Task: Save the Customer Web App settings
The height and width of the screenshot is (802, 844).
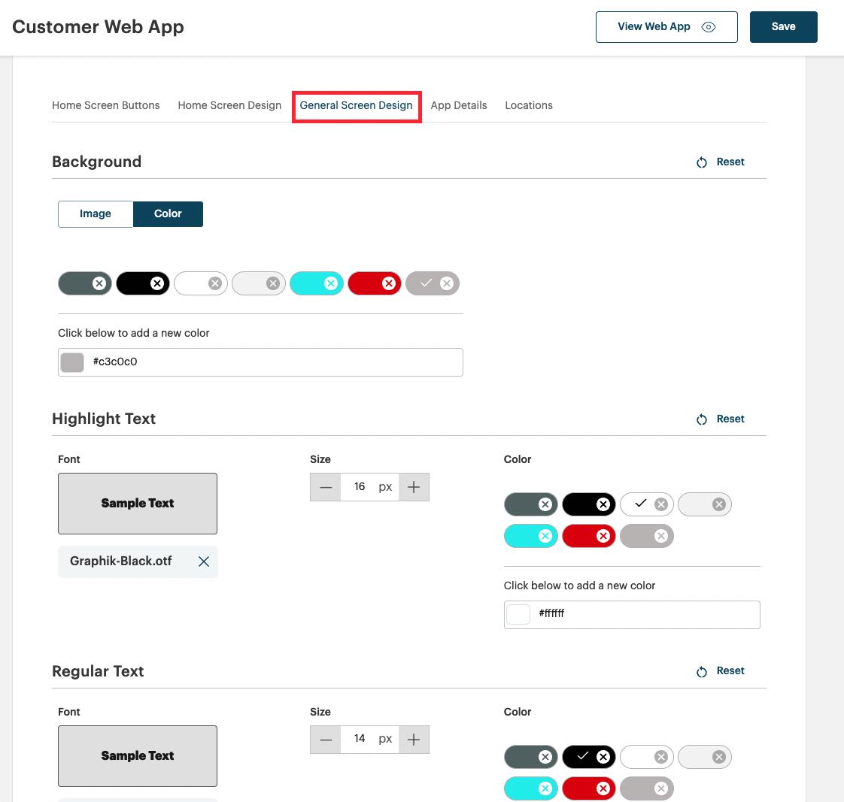Action: (x=783, y=26)
